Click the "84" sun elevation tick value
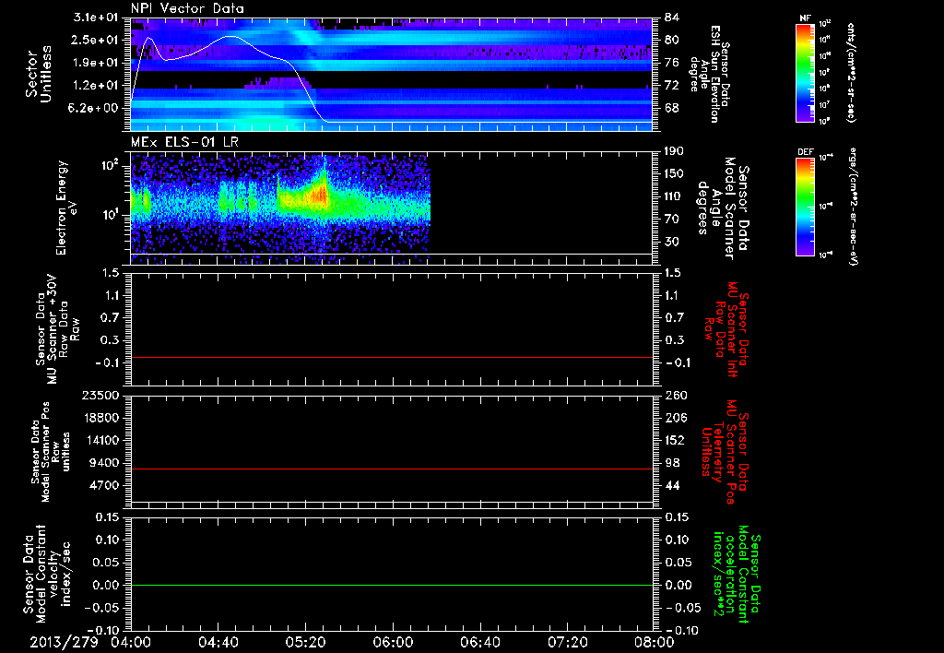The width and height of the screenshot is (944, 653). (x=671, y=18)
